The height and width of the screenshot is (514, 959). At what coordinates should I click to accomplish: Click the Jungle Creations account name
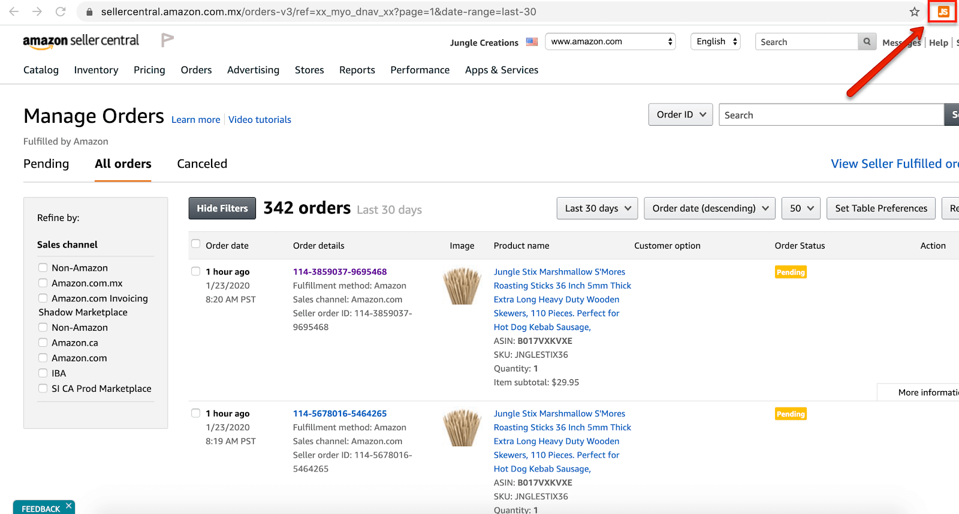click(x=484, y=43)
